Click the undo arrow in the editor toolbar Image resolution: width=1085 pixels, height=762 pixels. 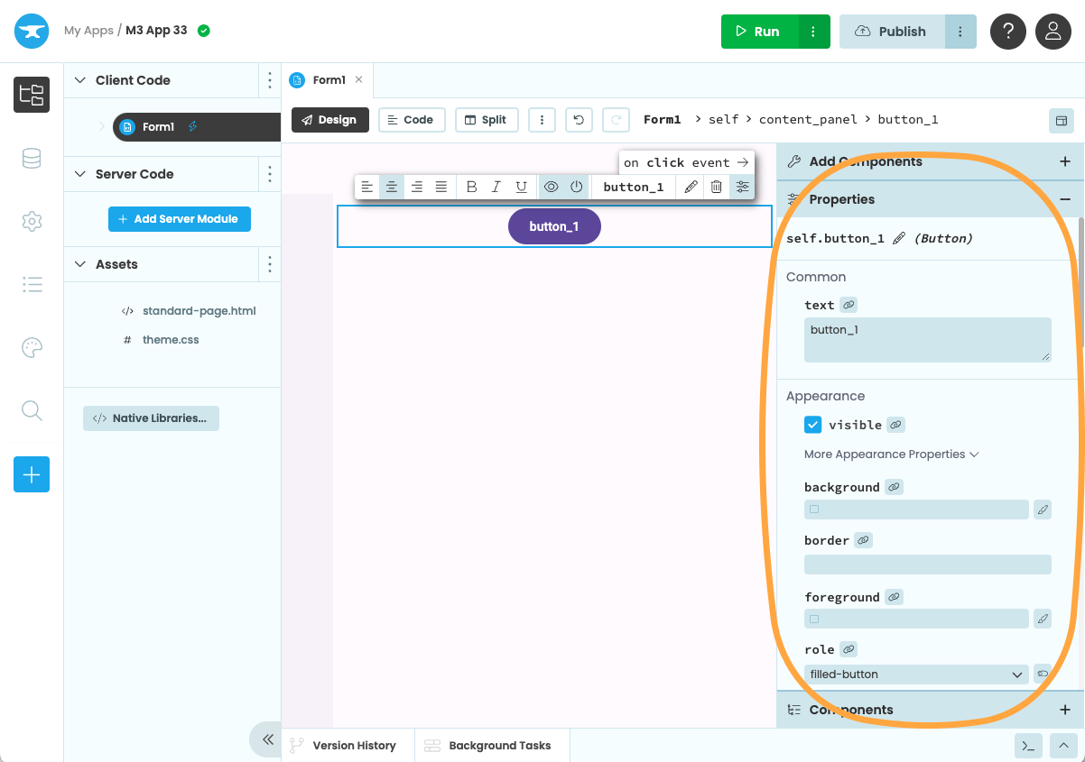[x=579, y=120]
